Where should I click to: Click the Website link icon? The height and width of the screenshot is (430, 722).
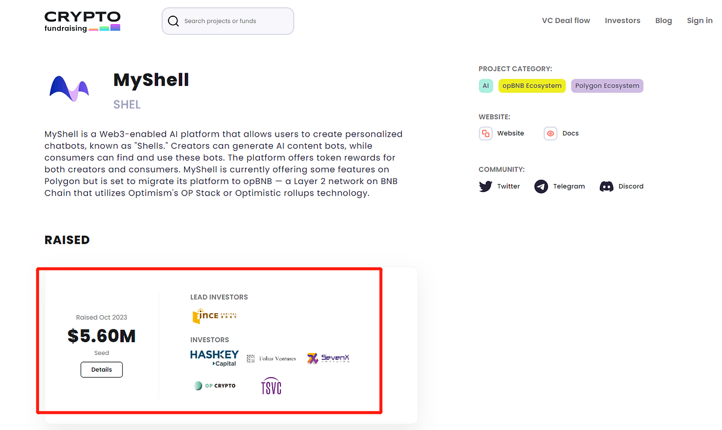tap(486, 133)
